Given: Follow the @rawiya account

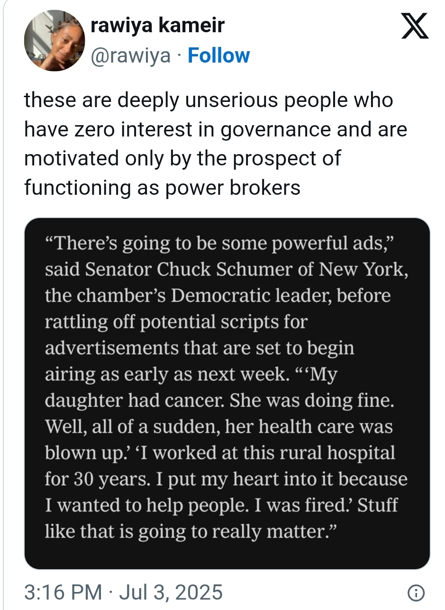Looking at the screenshot, I should [218, 55].
